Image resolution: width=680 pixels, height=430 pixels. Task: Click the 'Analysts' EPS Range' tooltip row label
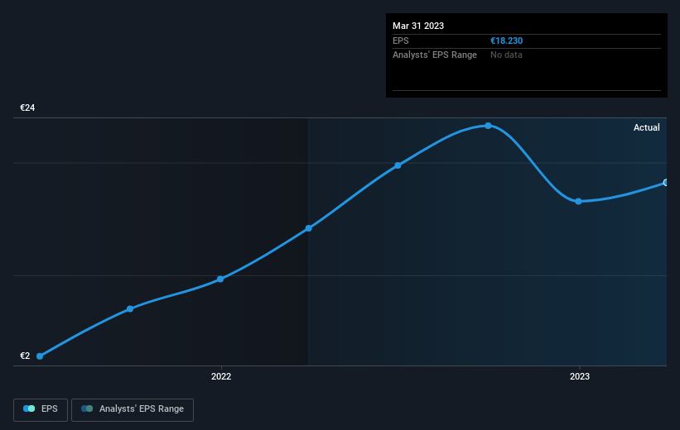point(435,55)
